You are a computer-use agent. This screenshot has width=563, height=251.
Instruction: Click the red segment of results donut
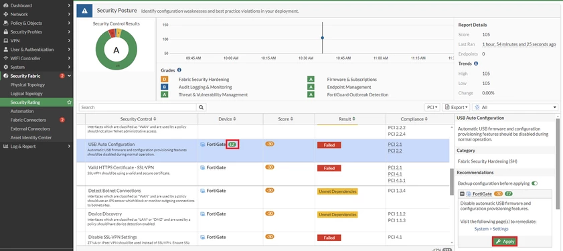tap(112, 33)
